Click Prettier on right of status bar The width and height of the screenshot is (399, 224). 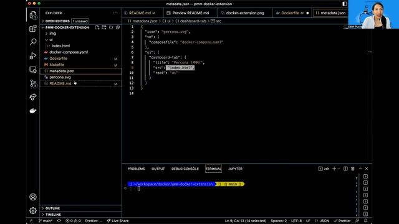coord(342,221)
